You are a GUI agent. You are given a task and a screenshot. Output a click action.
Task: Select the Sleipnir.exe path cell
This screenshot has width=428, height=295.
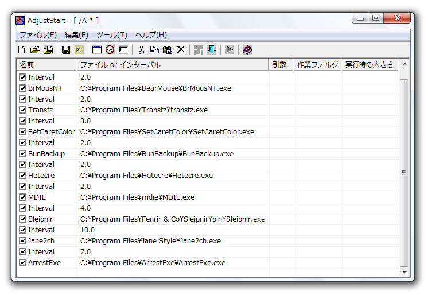(x=173, y=219)
